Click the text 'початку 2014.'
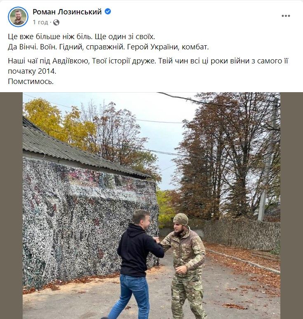Viewport: 303px width, 319px height. 32,71
